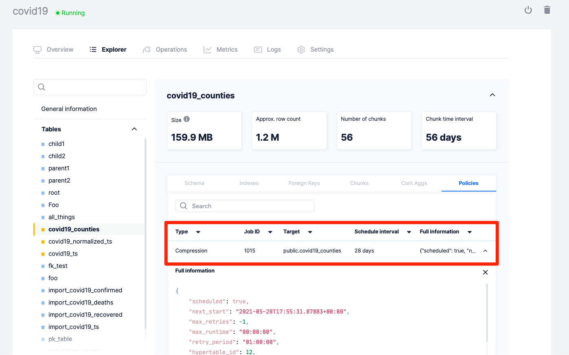The image size is (569, 355).
Task: Click General information link
Action: (x=69, y=109)
